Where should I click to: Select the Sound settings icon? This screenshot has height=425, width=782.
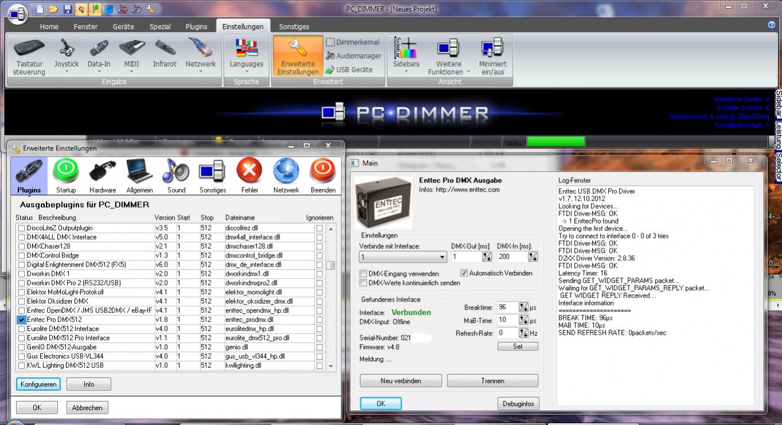pos(176,176)
